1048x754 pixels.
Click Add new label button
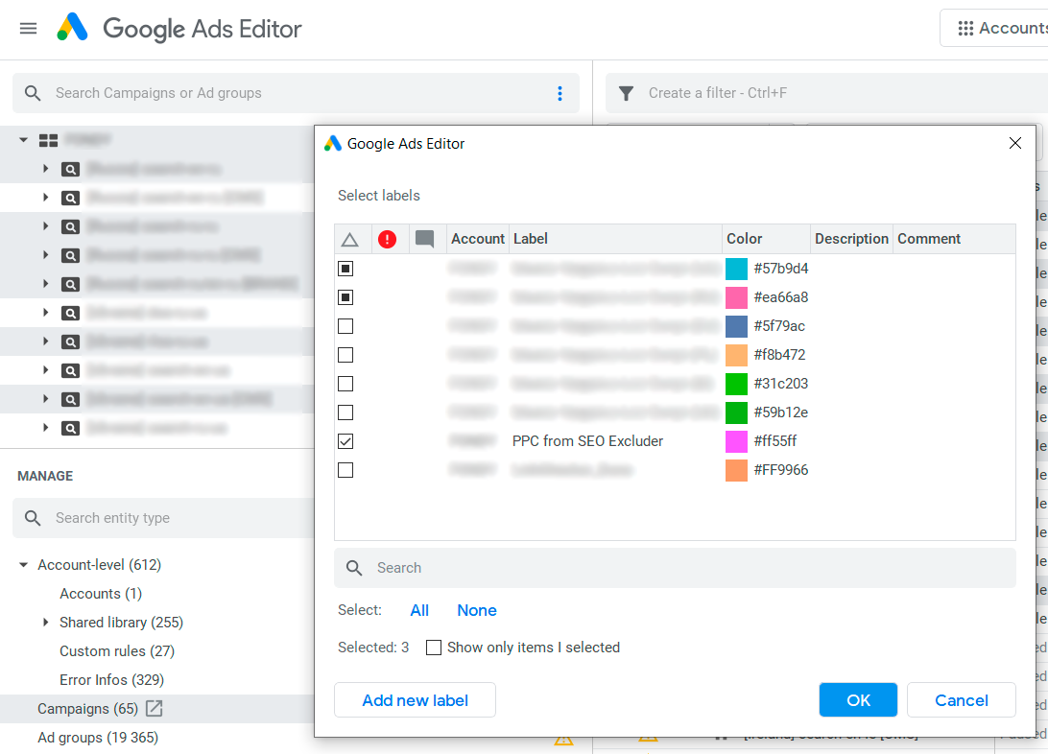pos(415,700)
